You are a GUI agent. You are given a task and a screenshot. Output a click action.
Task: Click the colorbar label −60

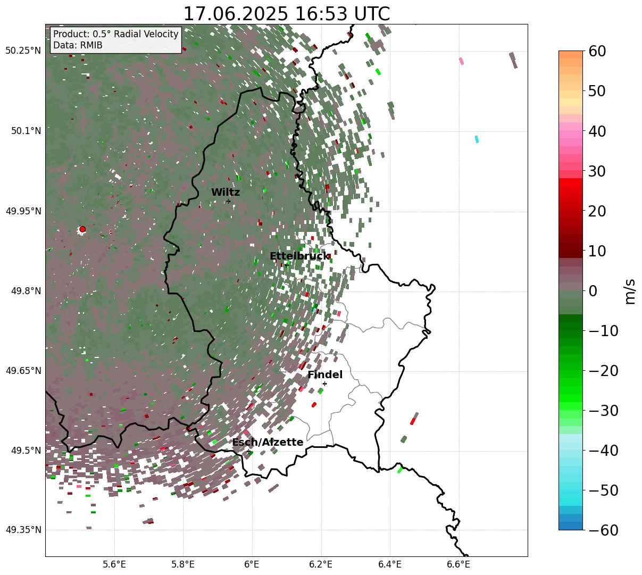(x=603, y=530)
